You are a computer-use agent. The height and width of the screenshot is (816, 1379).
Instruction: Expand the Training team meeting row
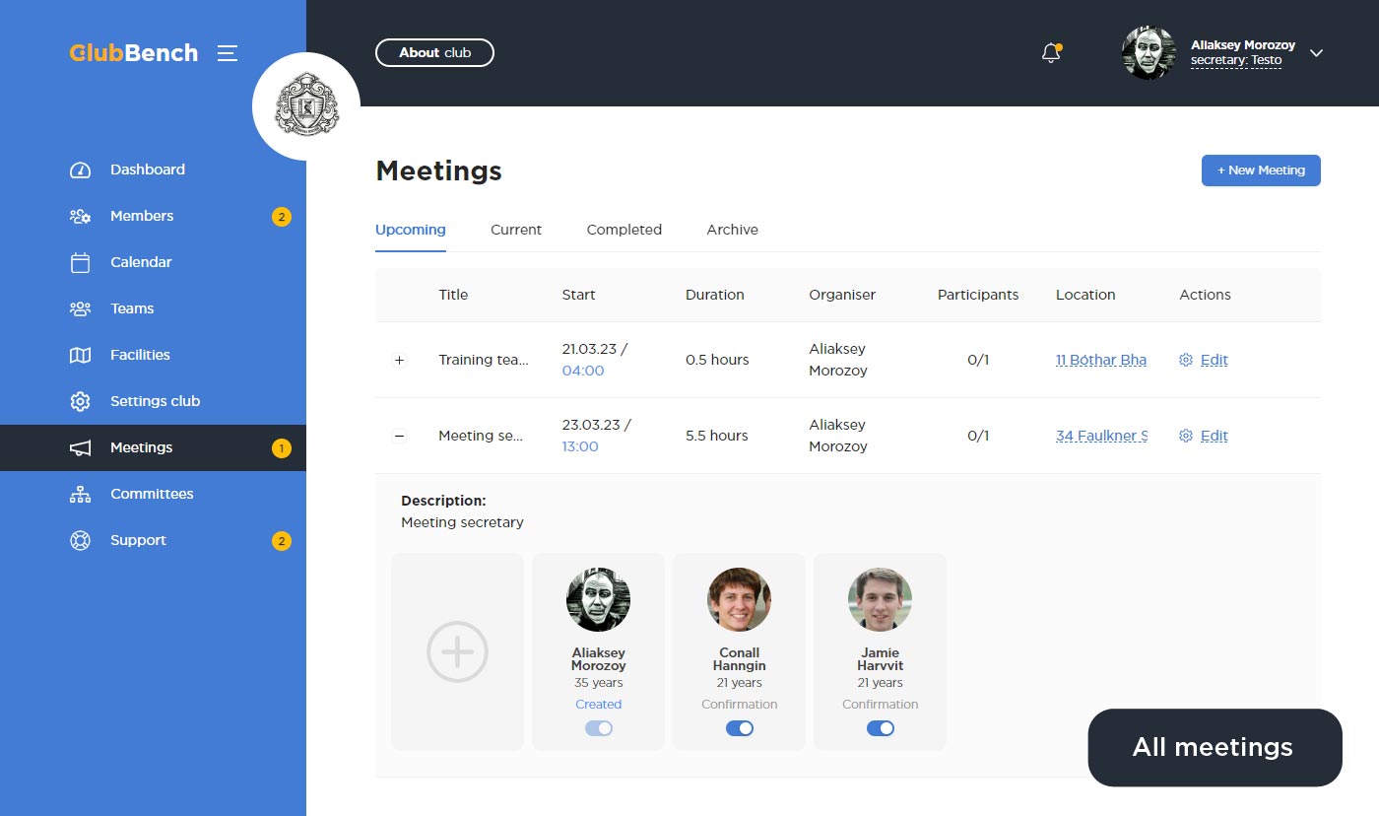click(399, 361)
